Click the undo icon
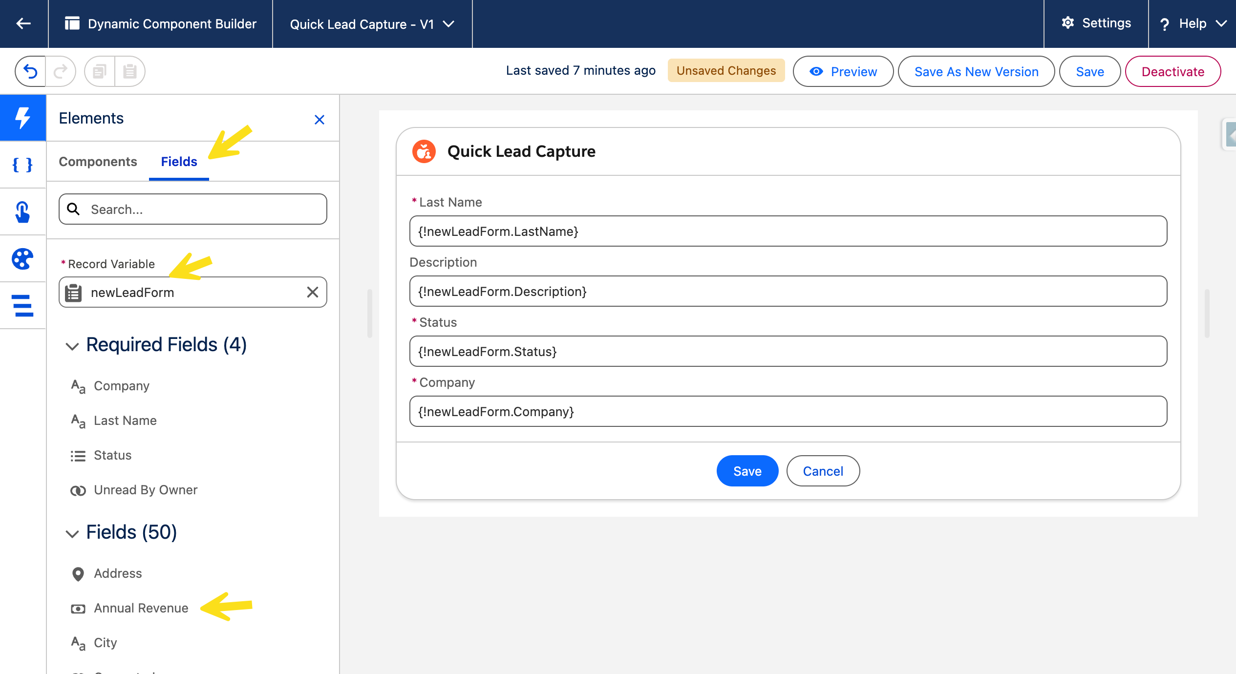1236x674 pixels. (31, 71)
